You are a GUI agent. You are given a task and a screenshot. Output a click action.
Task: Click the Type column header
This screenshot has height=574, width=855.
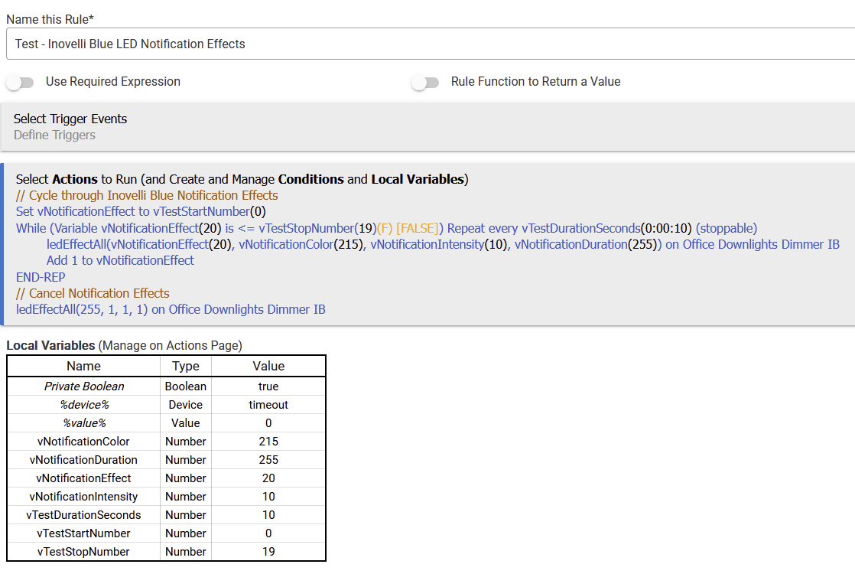pos(185,366)
